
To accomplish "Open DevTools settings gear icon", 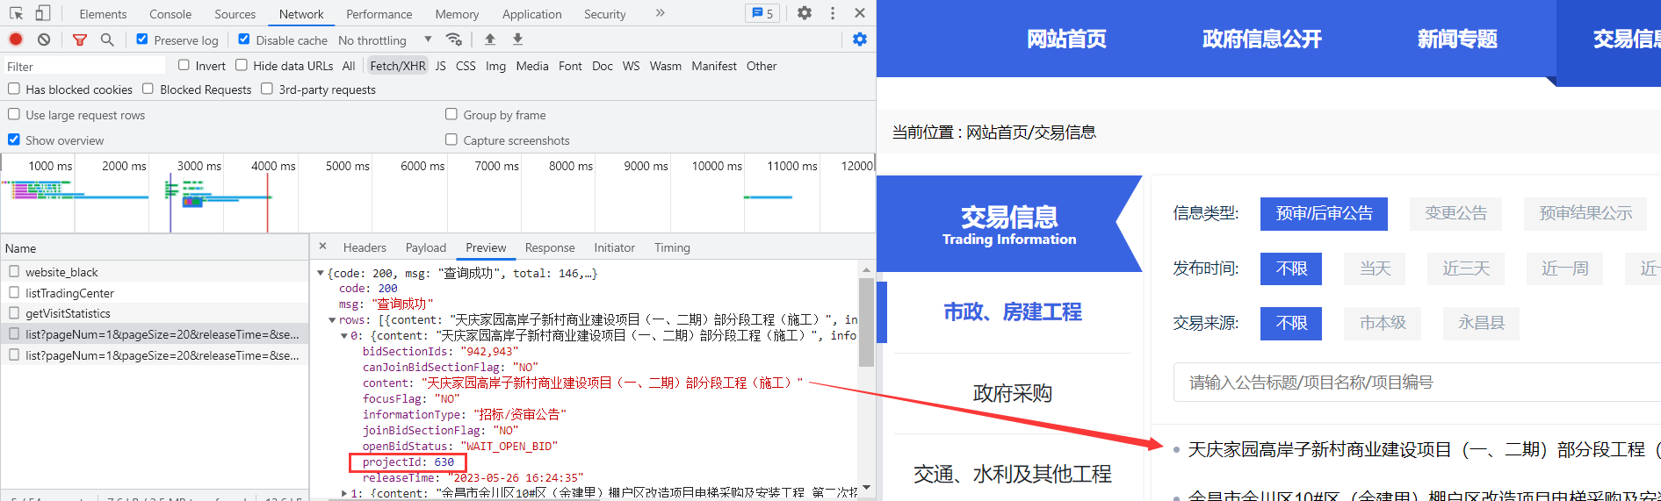I will pyautogui.click(x=804, y=13).
